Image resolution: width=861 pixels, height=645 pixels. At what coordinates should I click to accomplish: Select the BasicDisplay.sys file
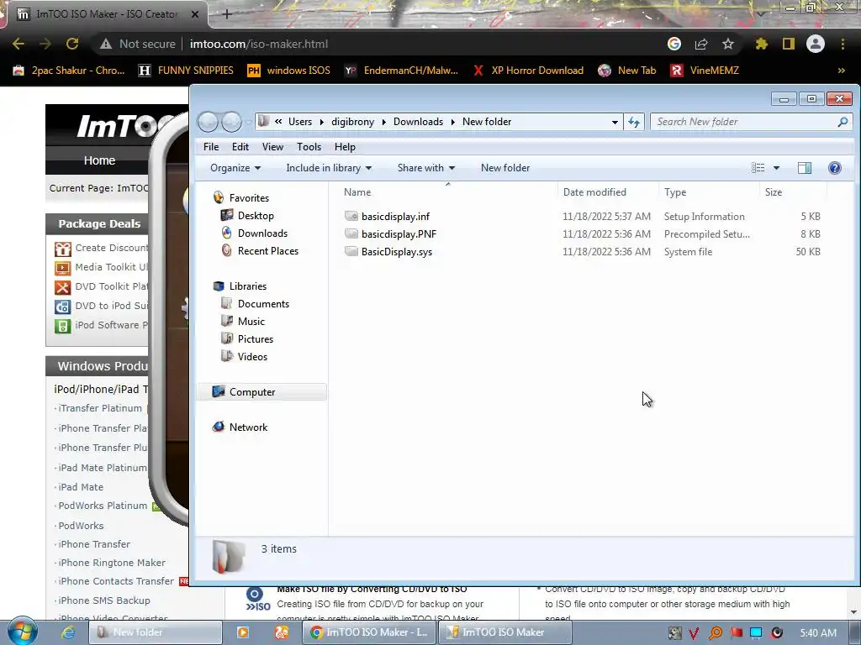(397, 252)
